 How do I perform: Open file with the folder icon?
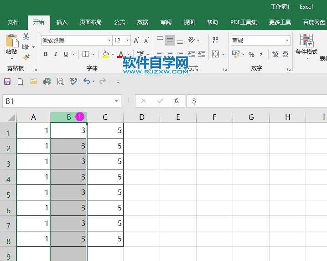(x=33, y=82)
